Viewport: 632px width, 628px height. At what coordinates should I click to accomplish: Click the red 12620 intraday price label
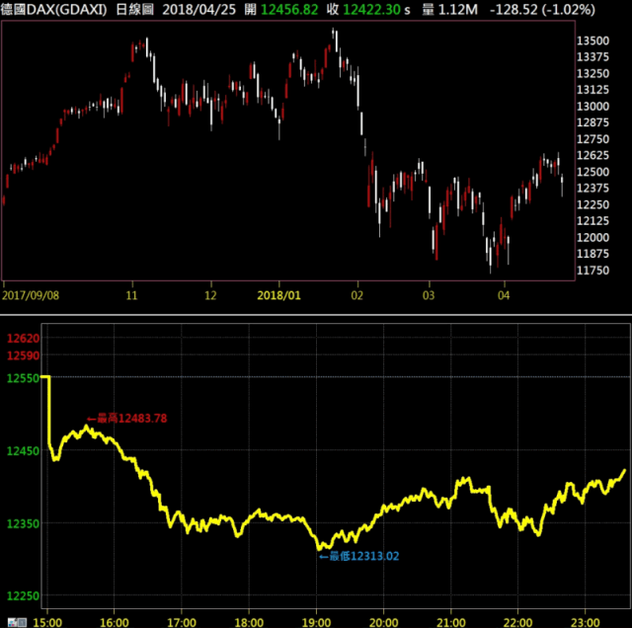pos(21,337)
